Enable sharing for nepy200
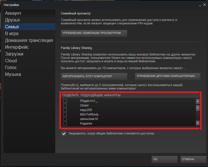Viewport: 208px width, 167px height. (x=65, y=110)
